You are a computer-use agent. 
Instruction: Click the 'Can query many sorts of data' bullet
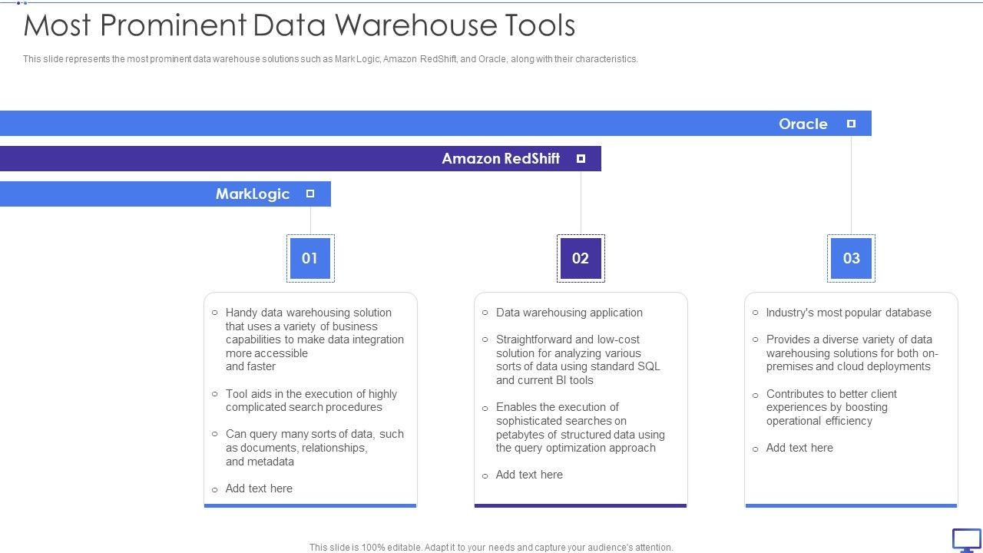click(x=315, y=448)
